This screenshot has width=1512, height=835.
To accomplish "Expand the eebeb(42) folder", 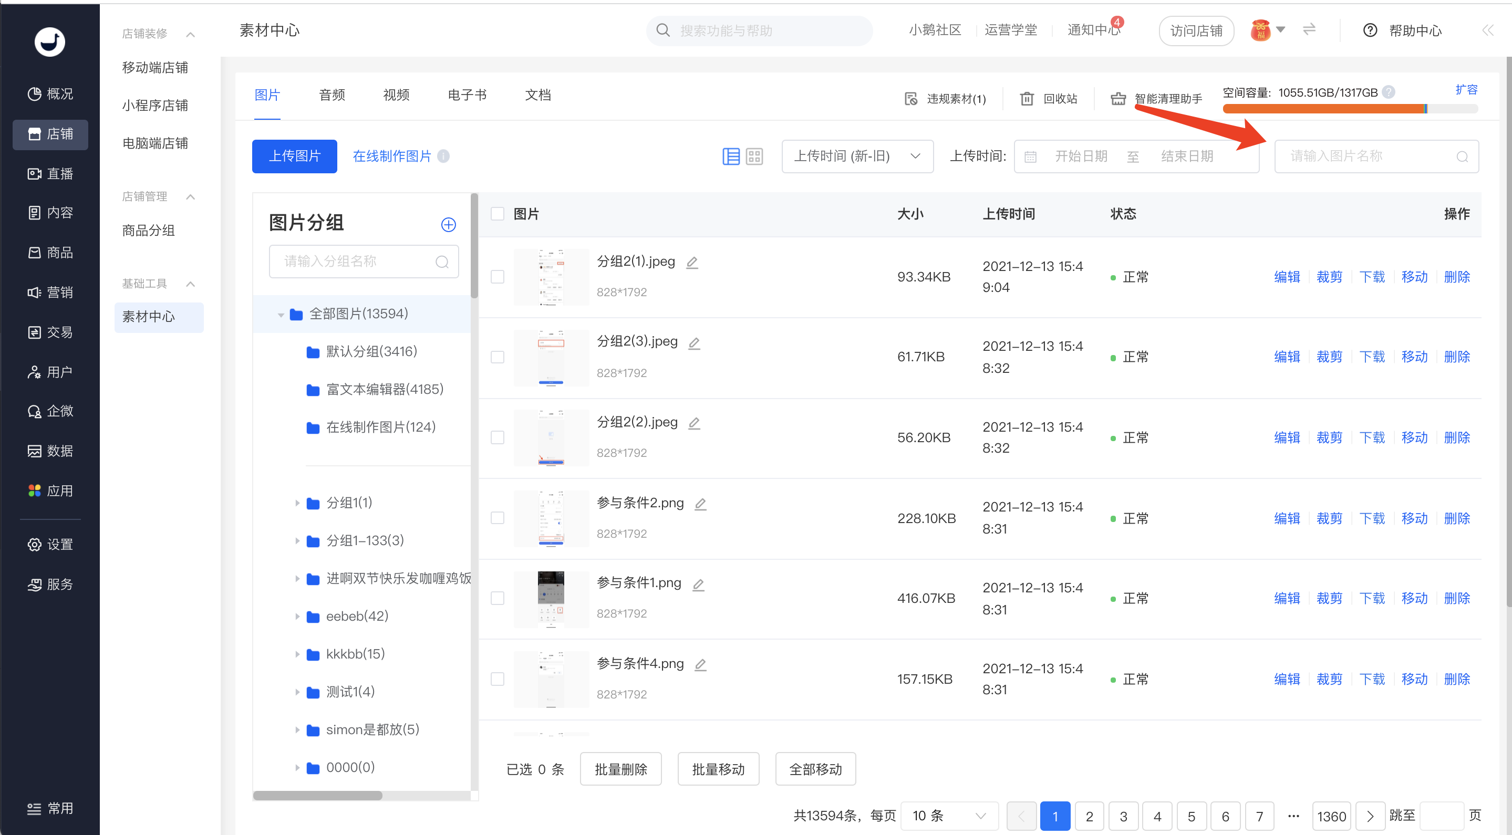I will tap(297, 617).
